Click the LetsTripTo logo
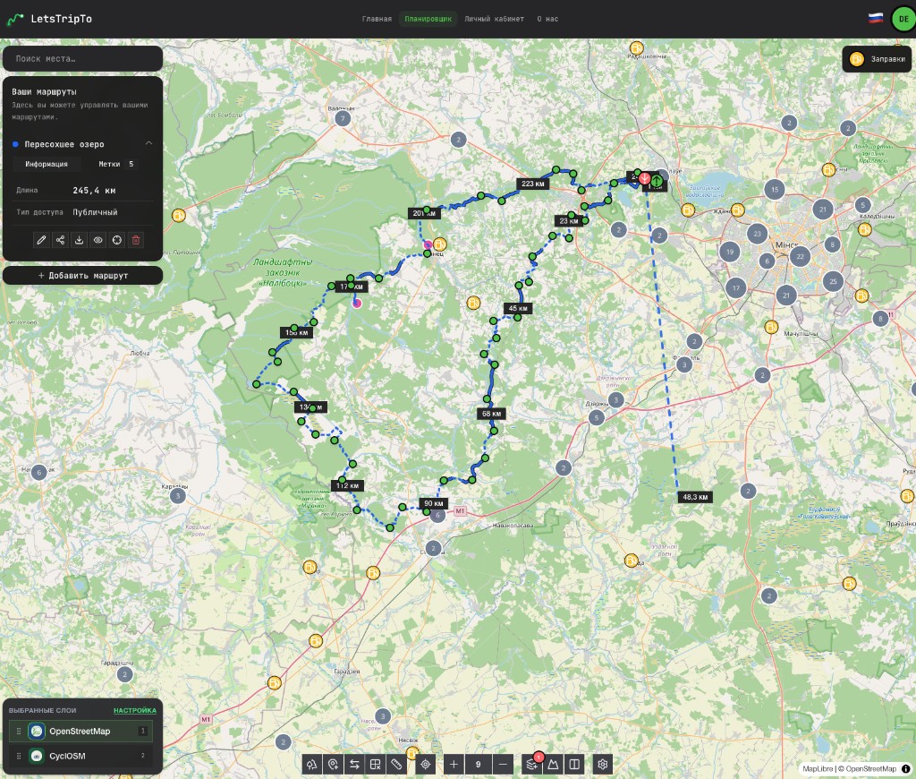 pyautogui.click(x=49, y=19)
